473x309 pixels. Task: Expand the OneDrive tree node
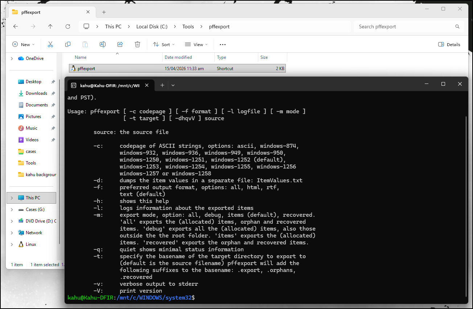click(12, 58)
